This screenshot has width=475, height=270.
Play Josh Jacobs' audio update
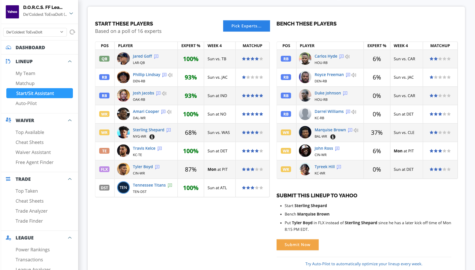[164, 93]
